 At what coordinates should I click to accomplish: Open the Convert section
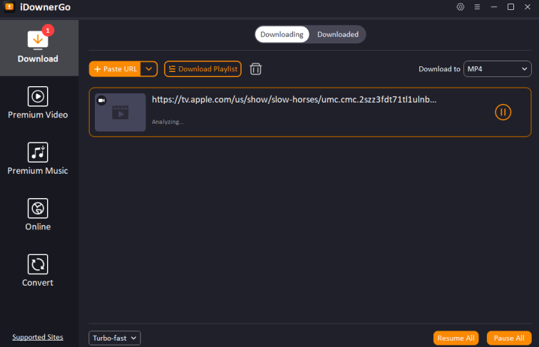pyautogui.click(x=38, y=271)
